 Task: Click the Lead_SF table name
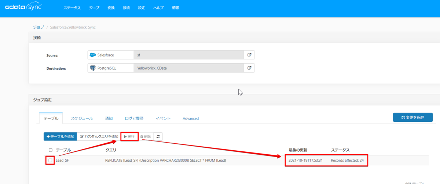[62, 160]
